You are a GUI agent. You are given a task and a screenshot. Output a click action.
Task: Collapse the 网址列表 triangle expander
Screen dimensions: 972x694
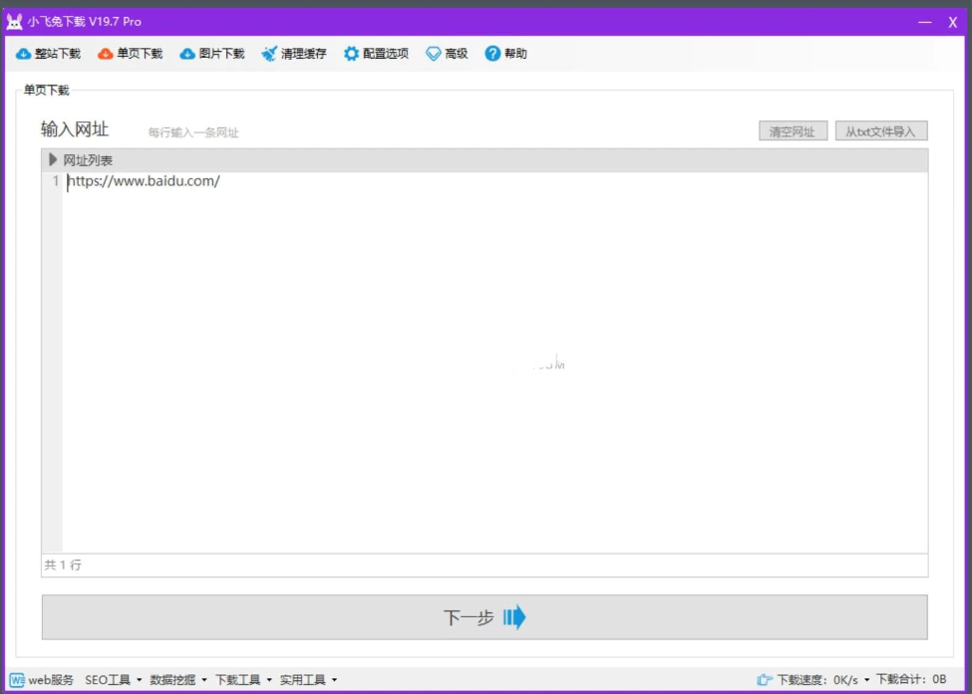pyautogui.click(x=53, y=160)
